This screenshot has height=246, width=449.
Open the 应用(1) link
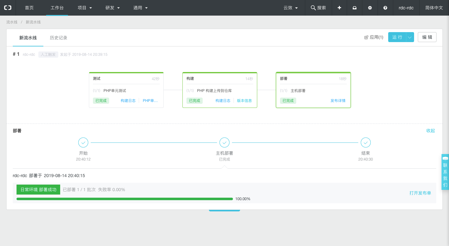(374, 37)
